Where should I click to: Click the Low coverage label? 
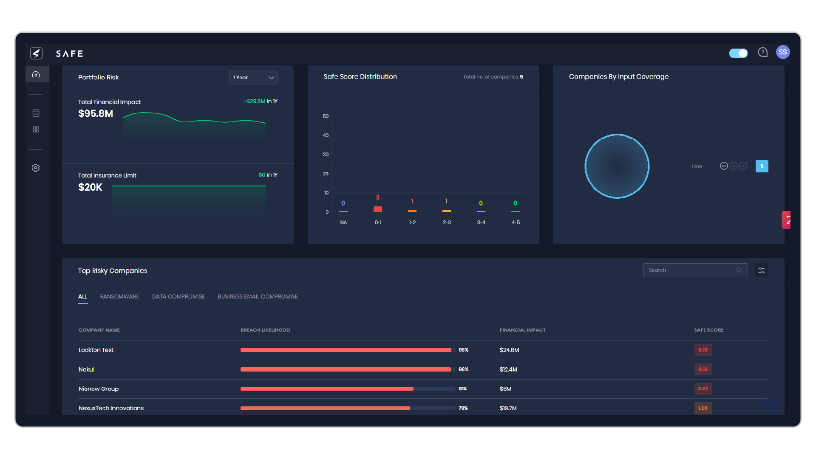point(697,166)
